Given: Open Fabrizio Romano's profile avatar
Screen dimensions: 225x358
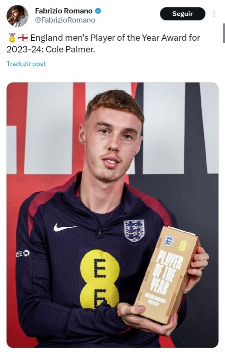Looking at the screenshot, I should tap(17, 16).
